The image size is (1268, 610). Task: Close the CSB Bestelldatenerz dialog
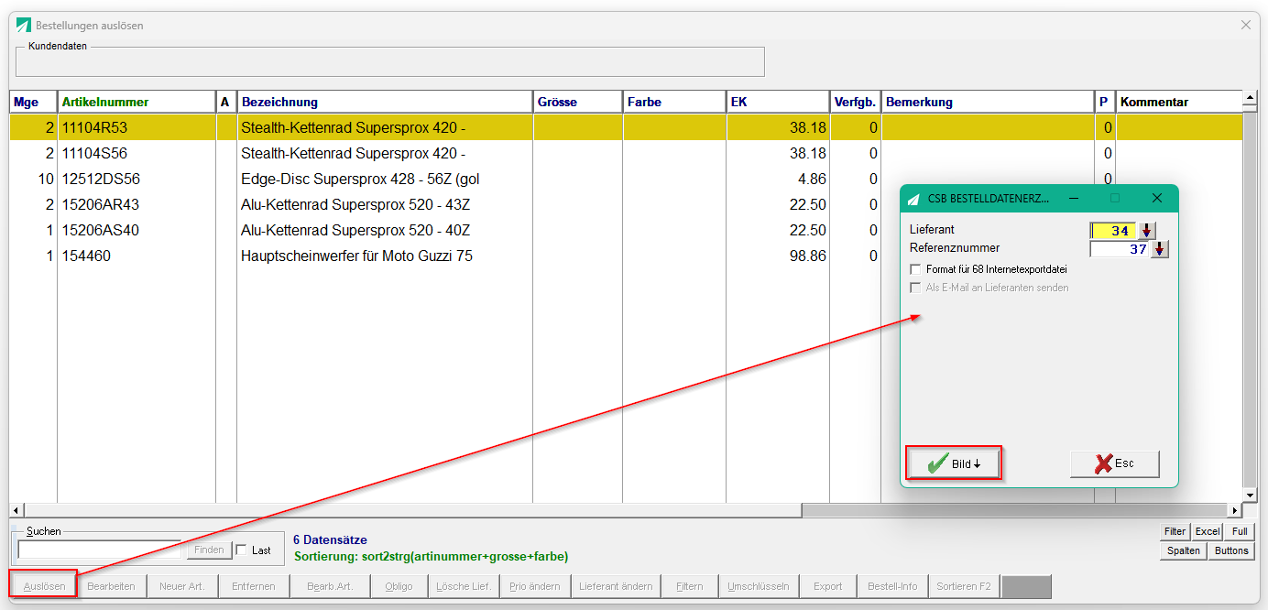pyautogui.click(x=1156, y=198)
